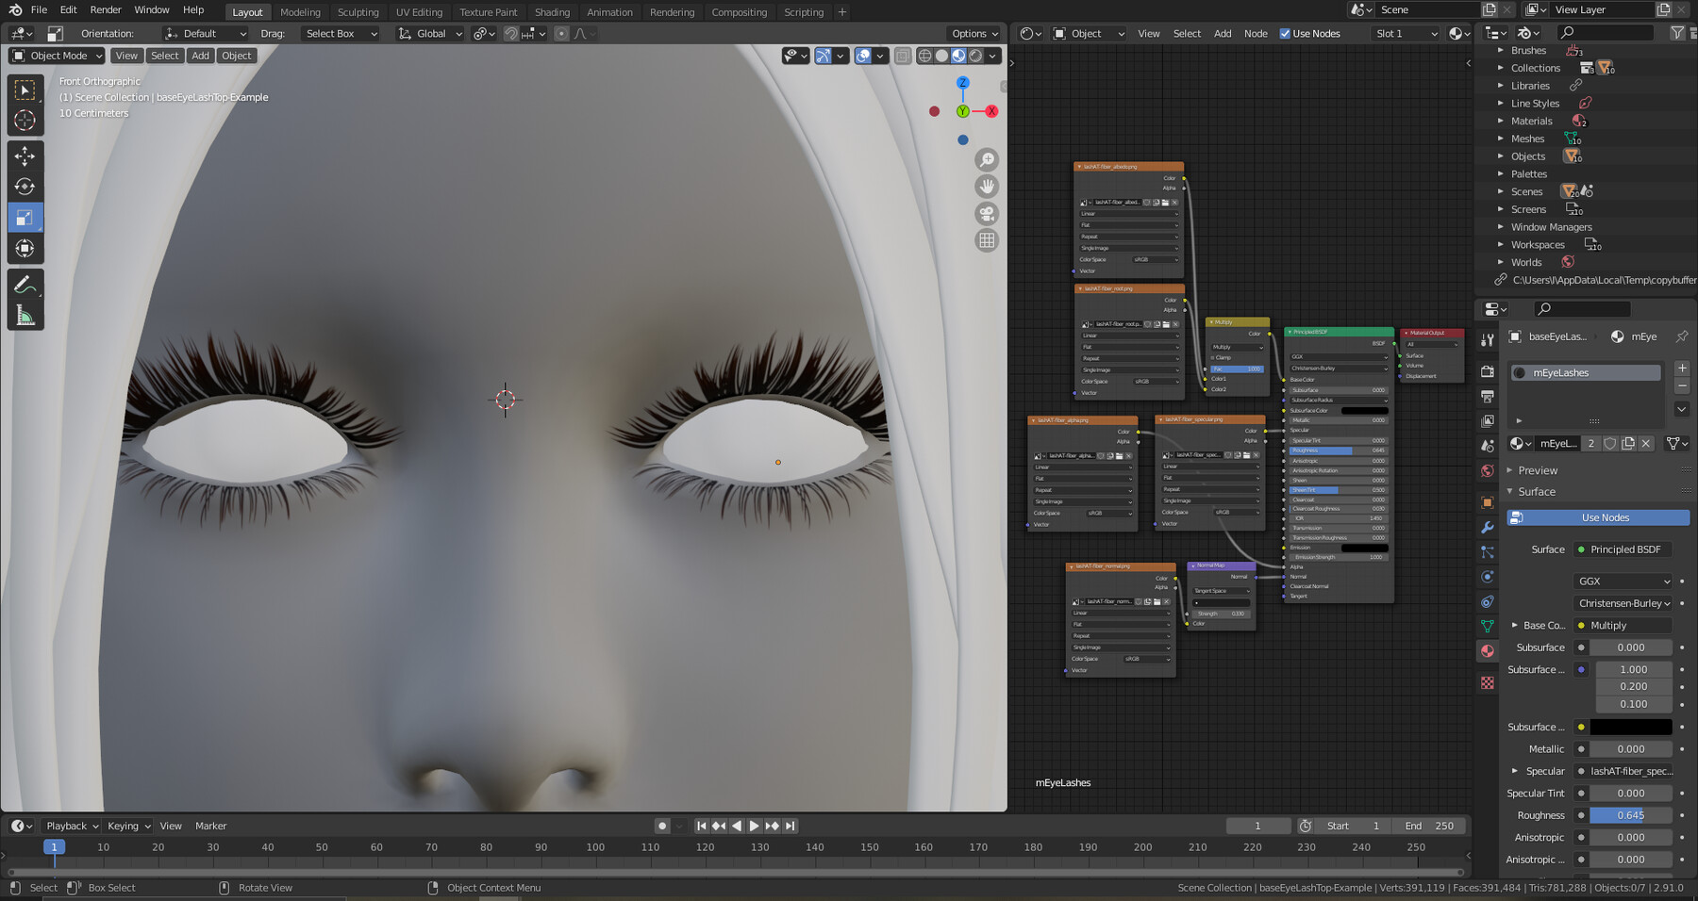Open the Modifier properties tab
This screenshot has width=1698, height=901.
(1488, 528)
